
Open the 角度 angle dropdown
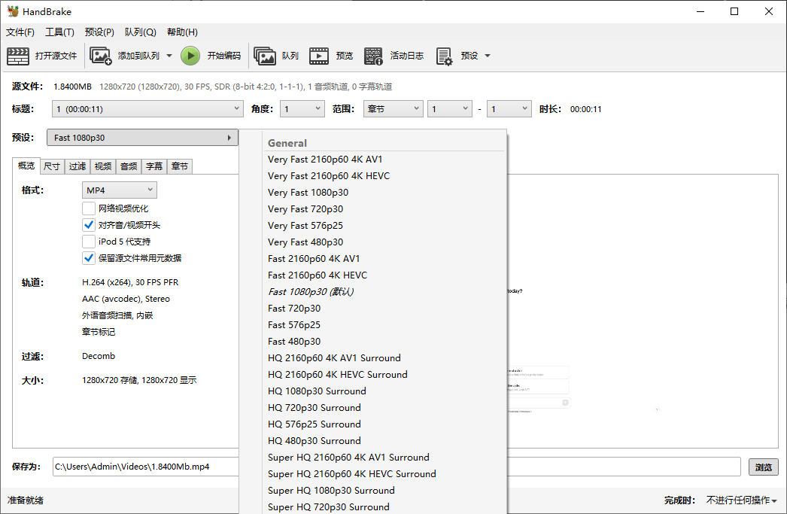[x=302, y=109]
